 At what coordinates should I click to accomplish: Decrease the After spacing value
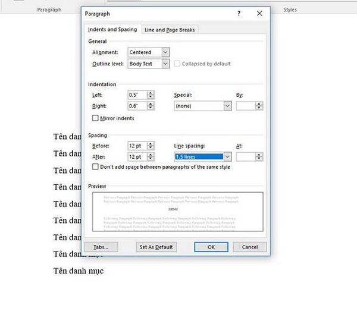[x=151, y=159]
